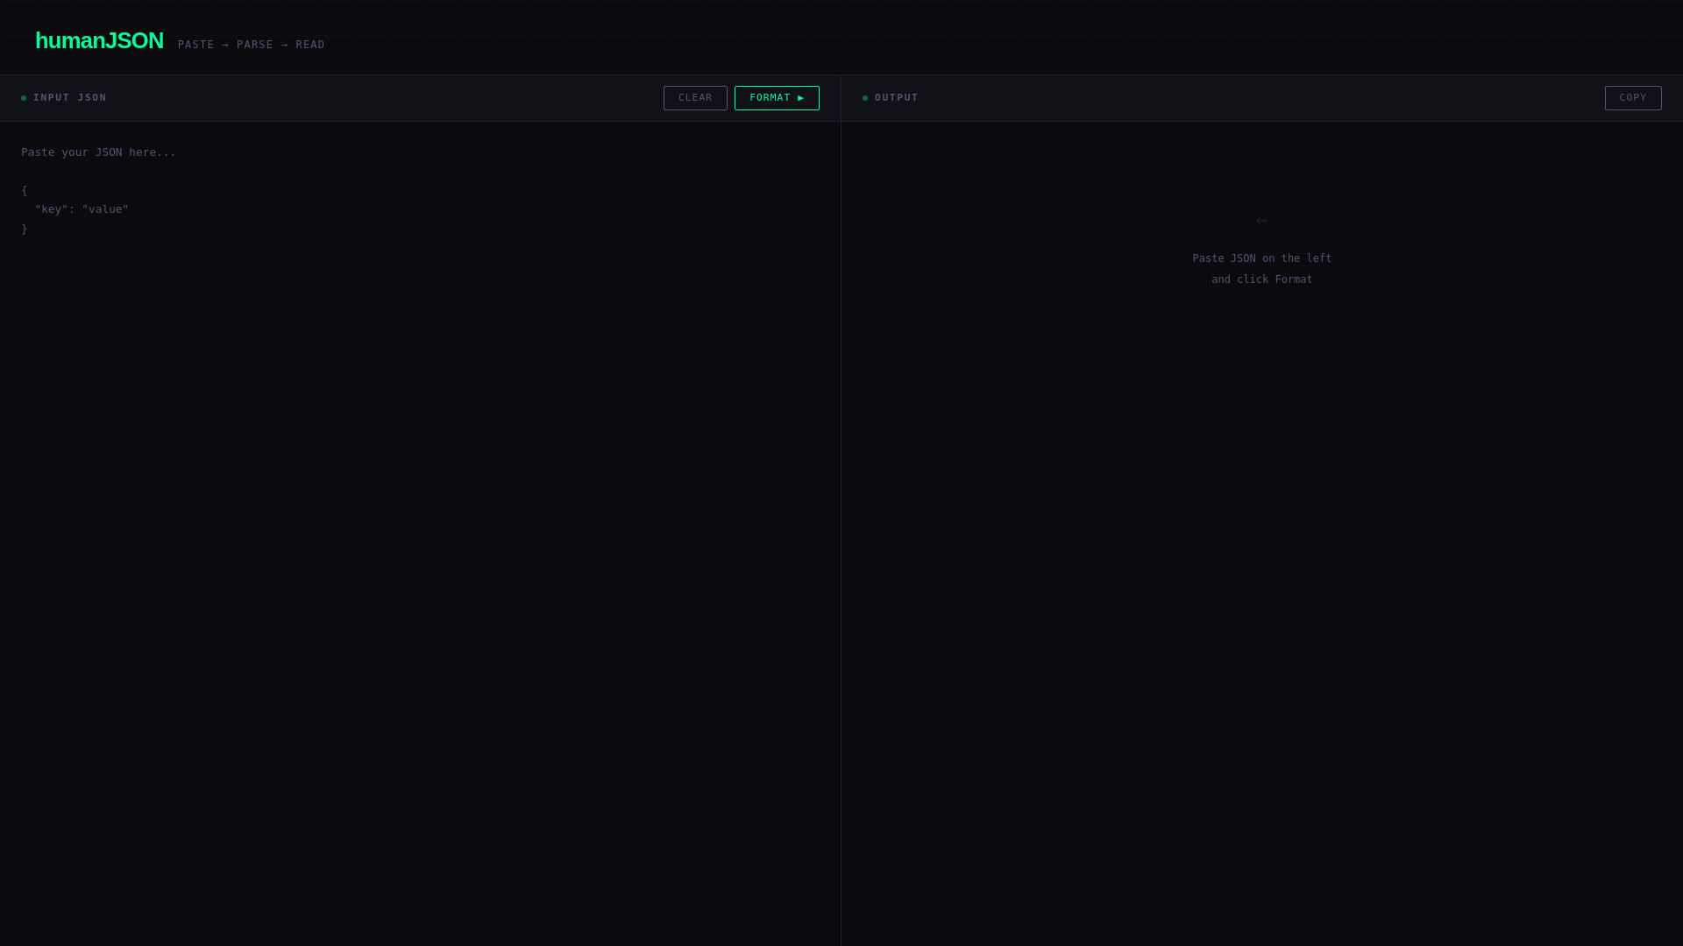Click the CLEAR button

(695, 98)
